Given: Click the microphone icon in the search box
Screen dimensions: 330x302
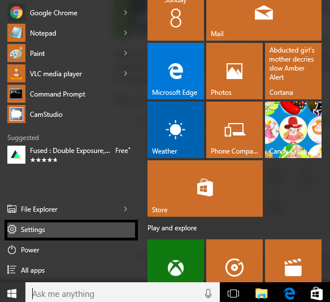Looking at the screenshot, I should point(208,294).
